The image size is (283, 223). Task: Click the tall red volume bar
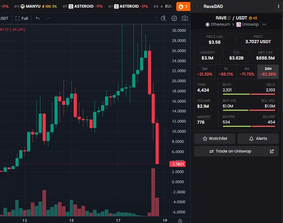[153, 192]
